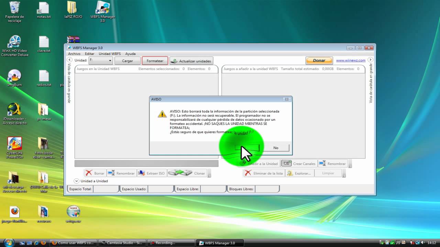The height and width of the screenshot is (247, 440).
Task: Click the Bloques Libres field
Action: pos(267,189)
